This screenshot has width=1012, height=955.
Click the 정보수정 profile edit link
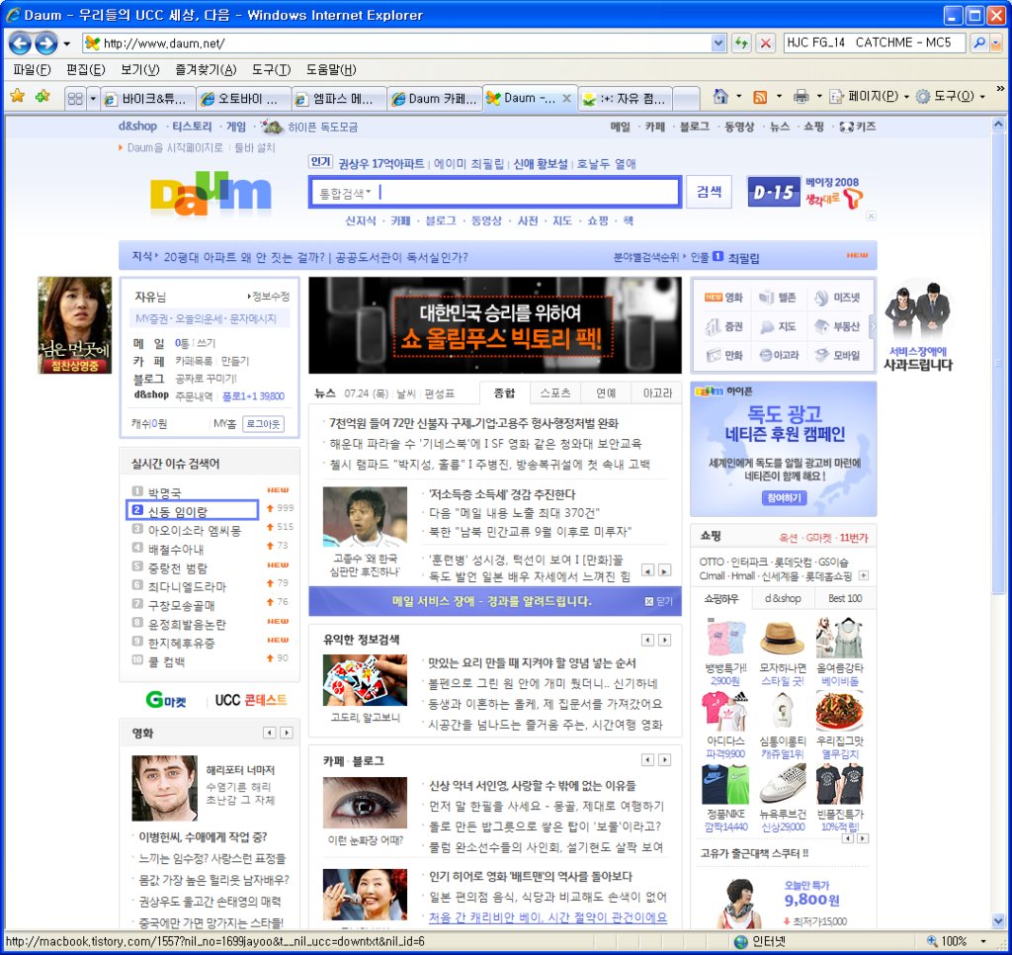click(x=269, y=297)
